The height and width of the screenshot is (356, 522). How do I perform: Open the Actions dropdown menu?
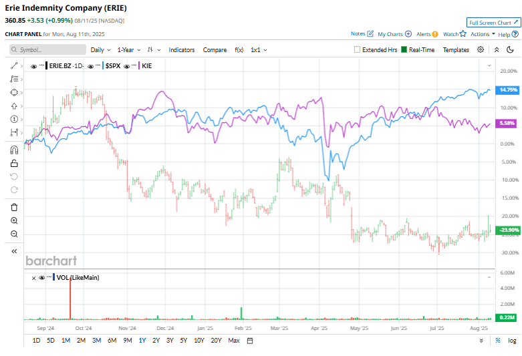483,34
